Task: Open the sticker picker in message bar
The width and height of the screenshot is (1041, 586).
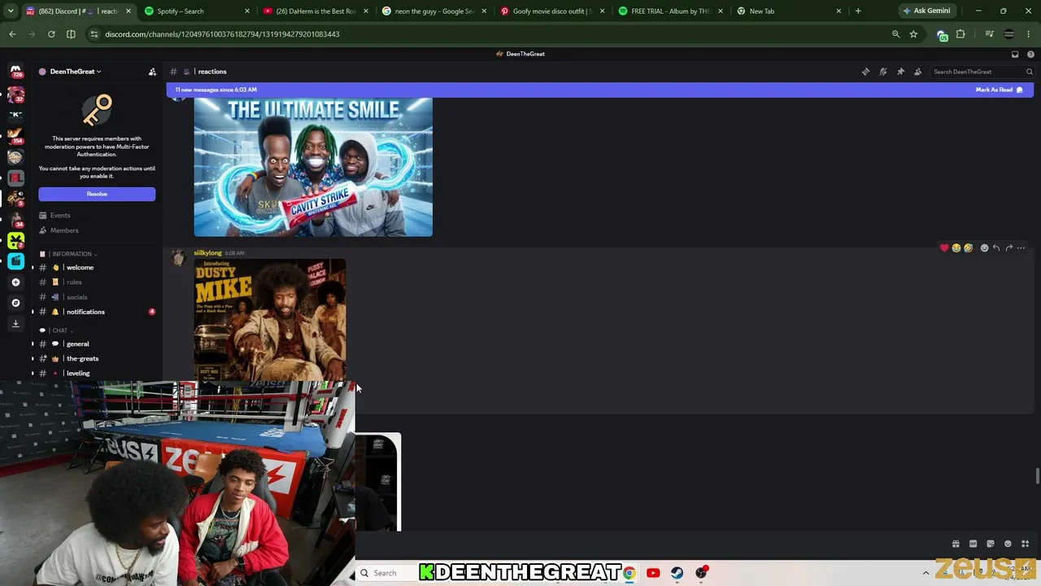Action: click(x=991, y=544)
